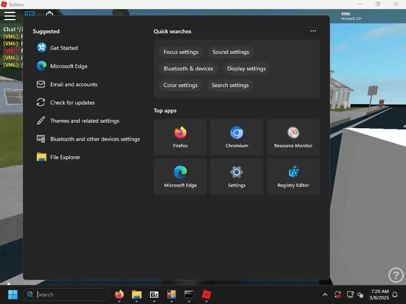Image resolution: width=406 pixels, height=304 pixels.
Task: Open File Explorer from the taskbar
Action: (137, 294)
